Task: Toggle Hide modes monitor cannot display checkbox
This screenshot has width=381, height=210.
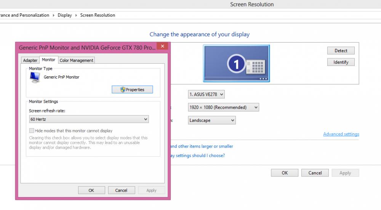Action: pos(32,130)
